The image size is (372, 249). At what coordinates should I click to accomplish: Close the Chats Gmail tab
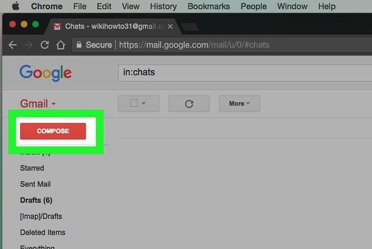point(170,27)
